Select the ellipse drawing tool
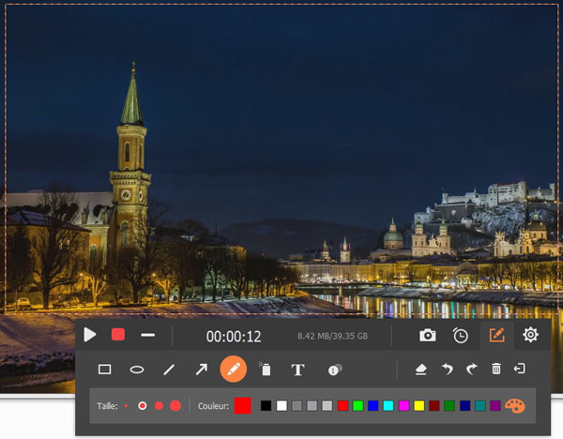Screen dimensions: 563x439 137,370
